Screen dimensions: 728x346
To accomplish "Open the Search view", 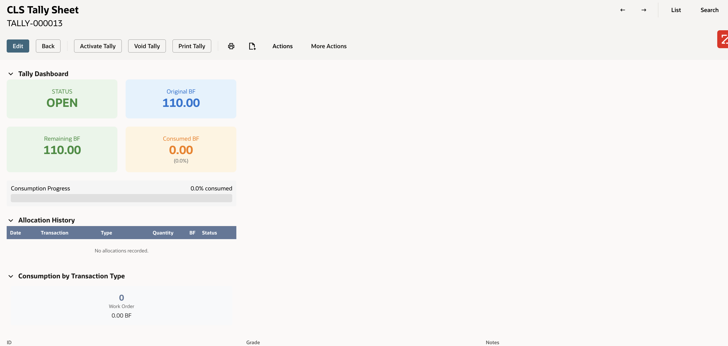I will pos(710,10).
